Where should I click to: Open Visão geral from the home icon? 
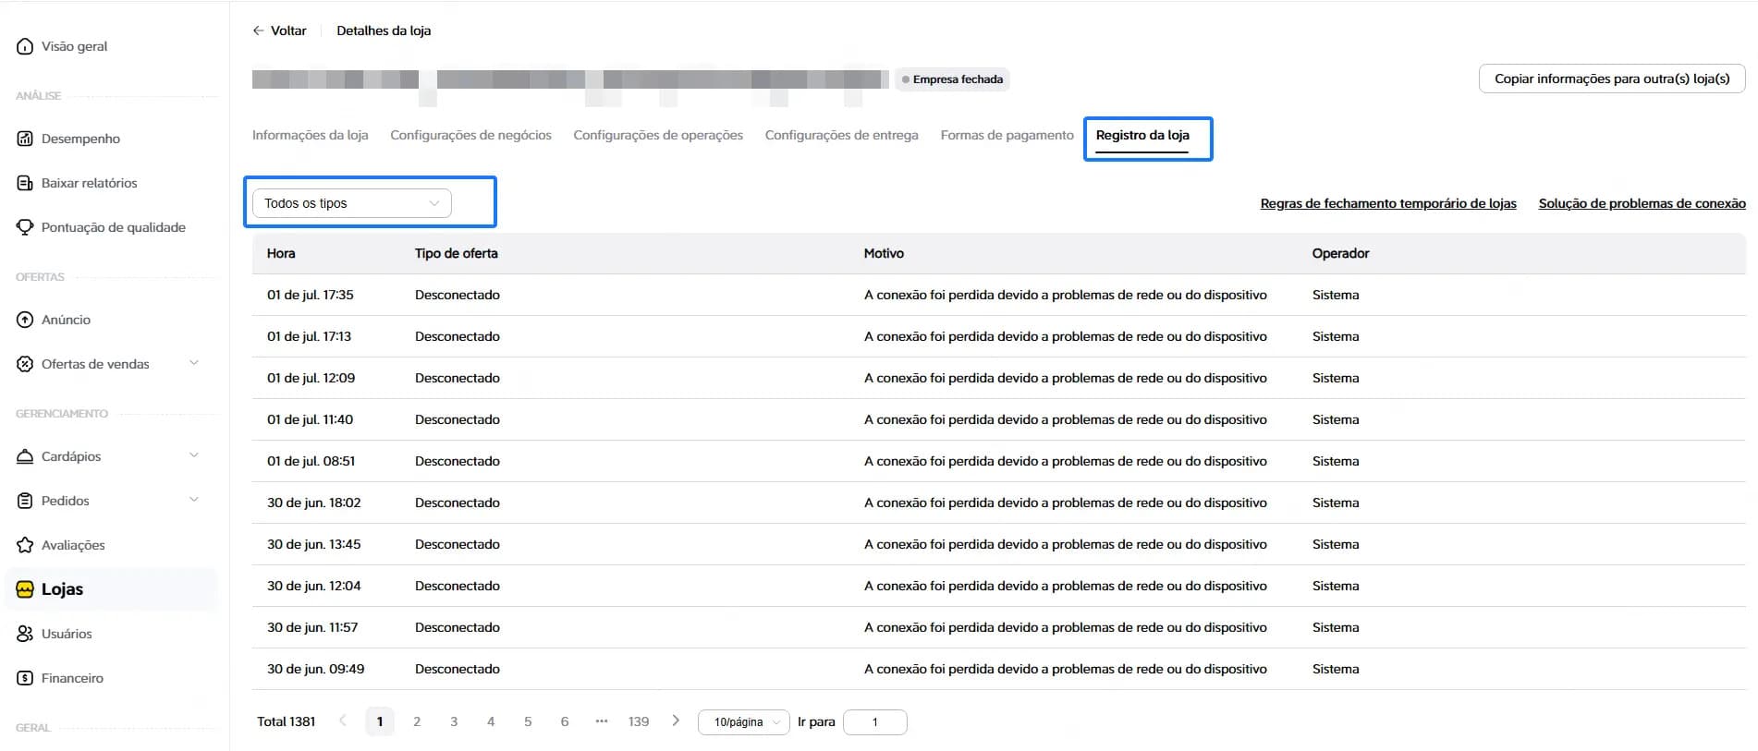[25, 46]
